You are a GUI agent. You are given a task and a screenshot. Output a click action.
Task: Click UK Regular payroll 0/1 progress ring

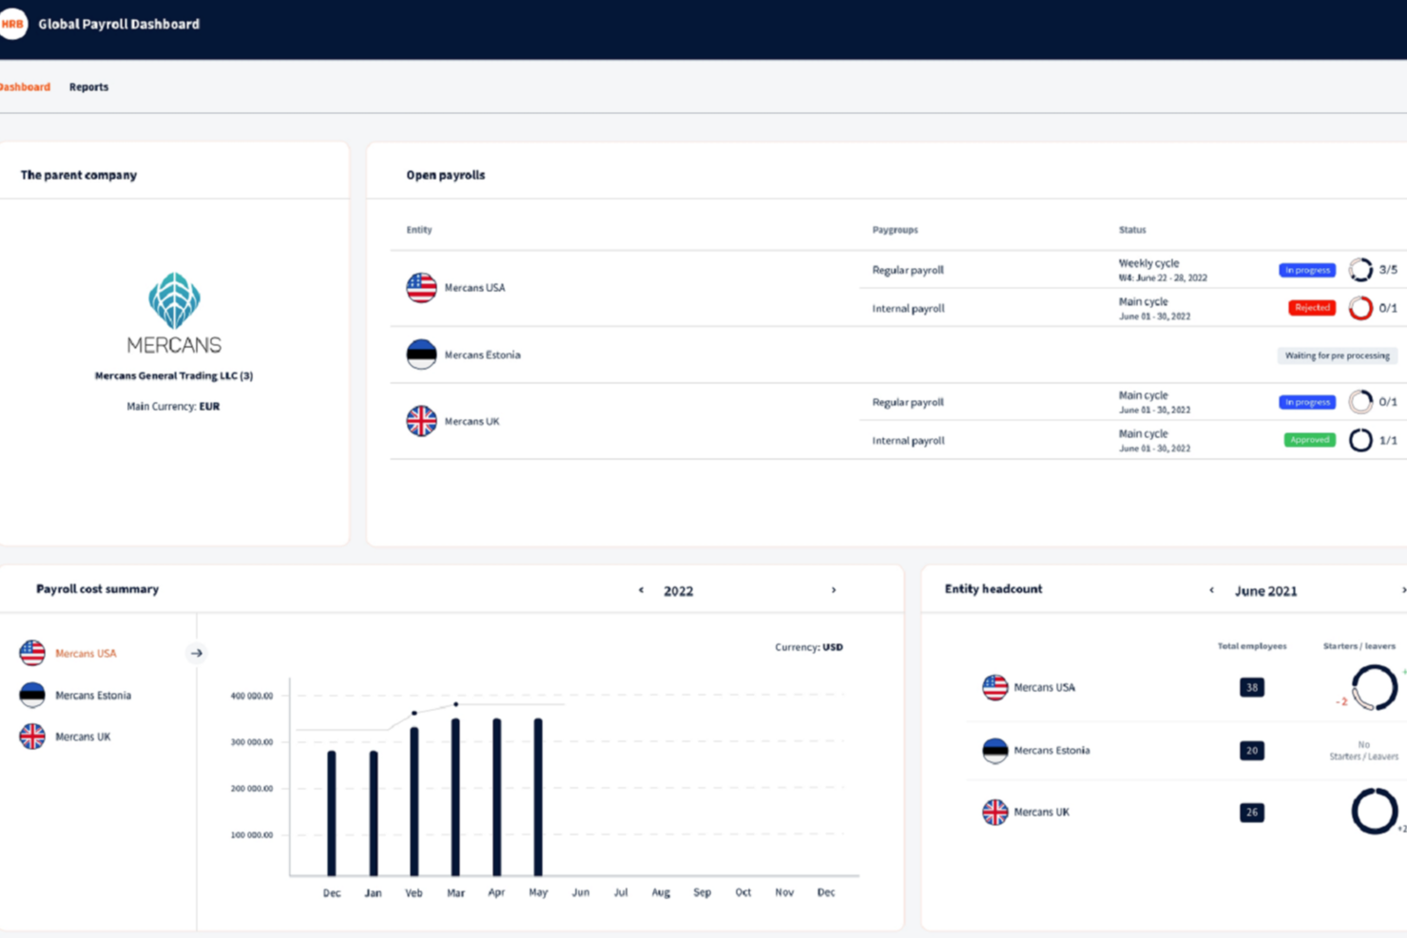tap(1360, 402)
